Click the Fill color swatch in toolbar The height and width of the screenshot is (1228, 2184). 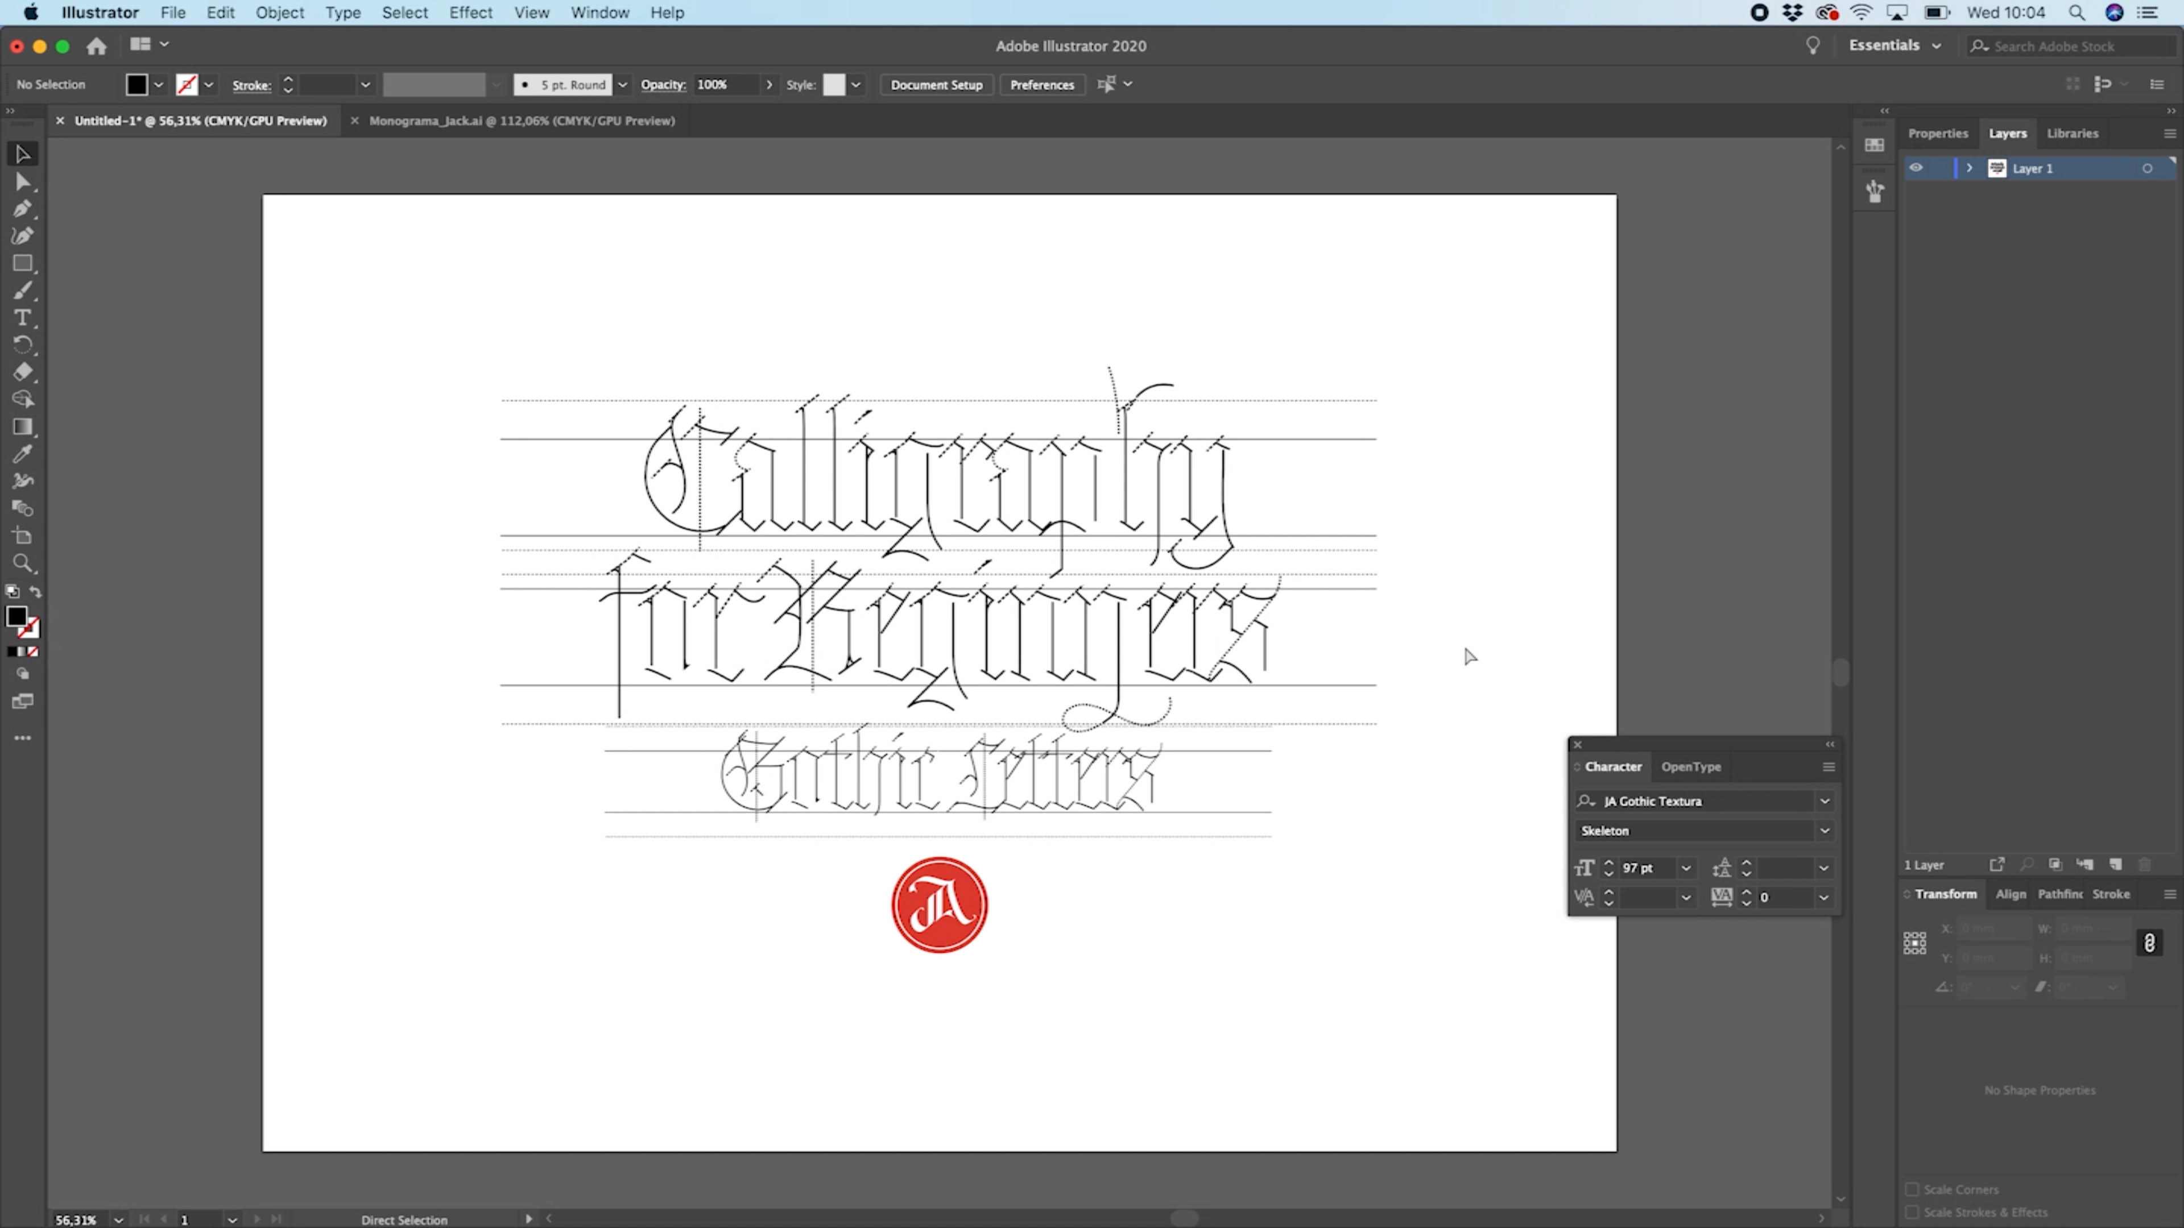point(16,616)
